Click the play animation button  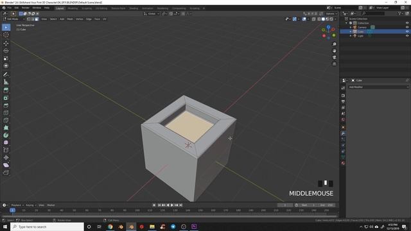[172, 205]
